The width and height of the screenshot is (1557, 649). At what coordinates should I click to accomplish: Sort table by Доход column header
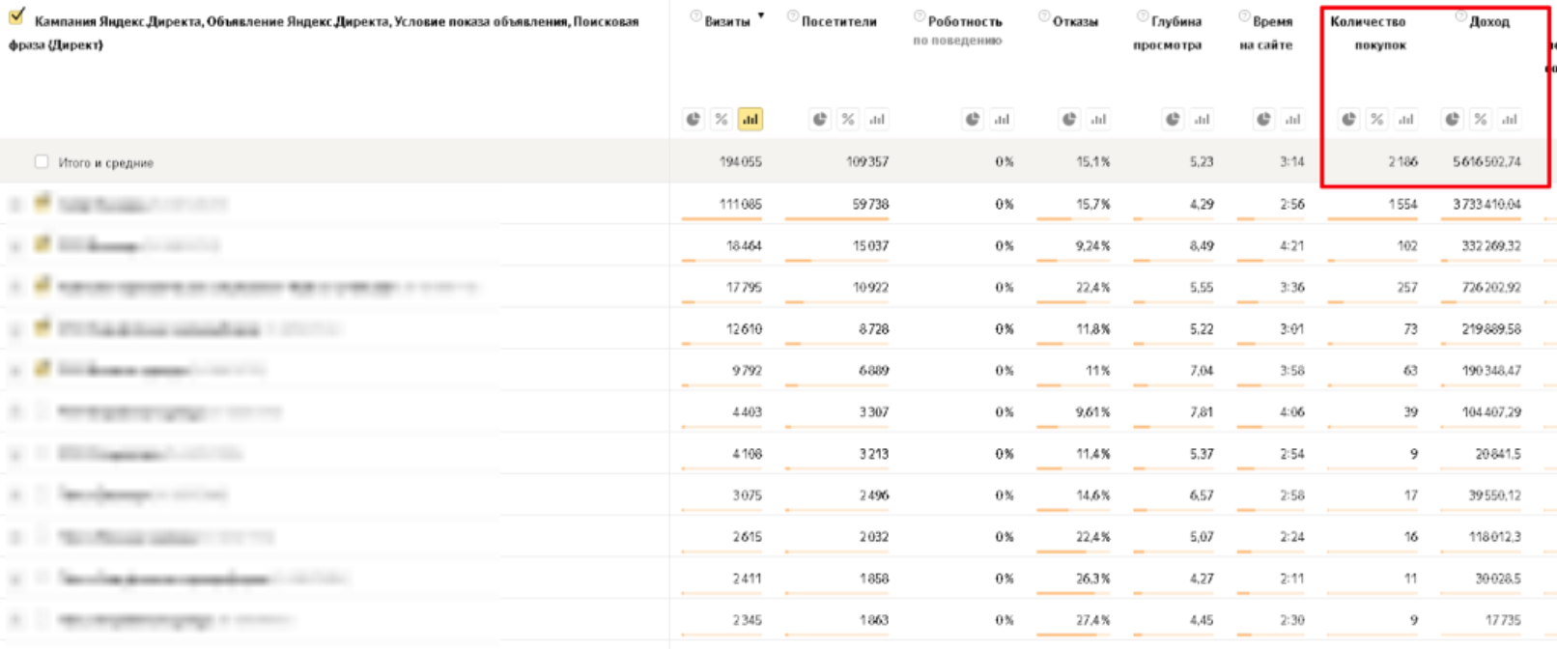pos(1489,21)
